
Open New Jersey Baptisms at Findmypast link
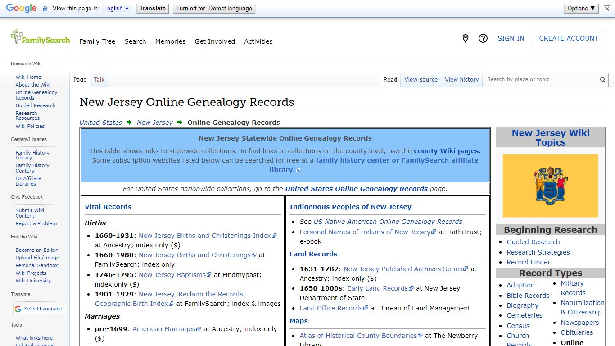[x=175, y=274]
